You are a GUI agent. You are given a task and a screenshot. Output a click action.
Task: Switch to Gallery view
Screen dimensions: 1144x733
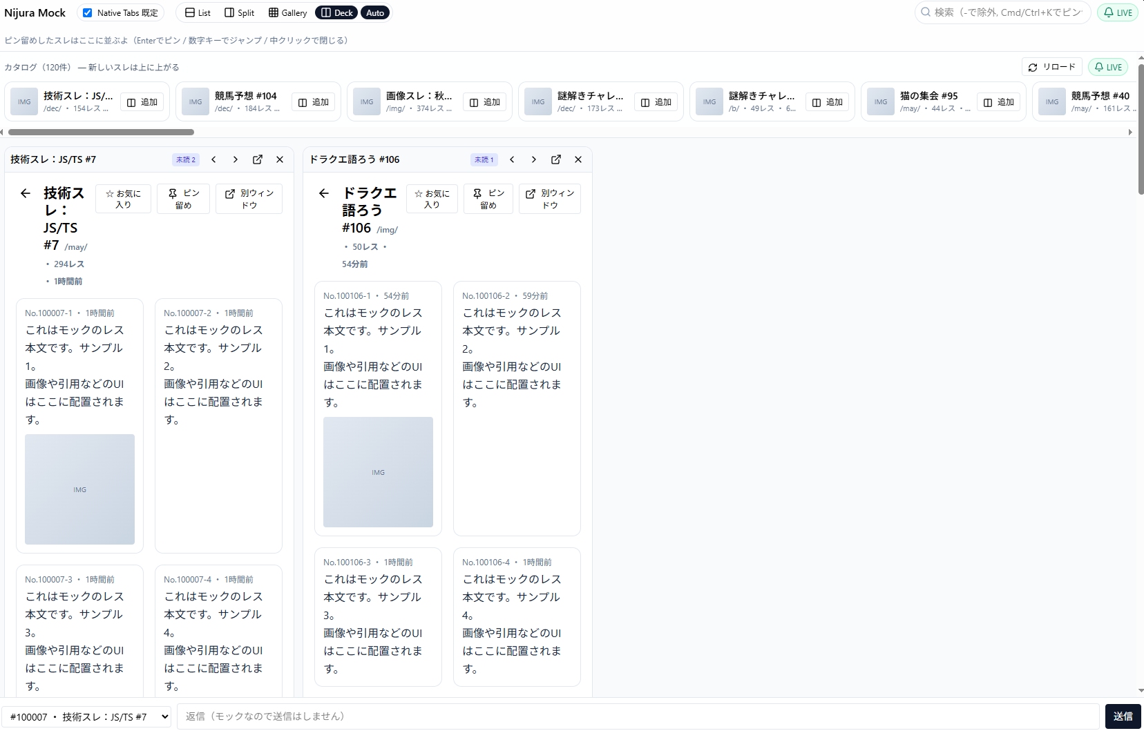click(288, 12)
